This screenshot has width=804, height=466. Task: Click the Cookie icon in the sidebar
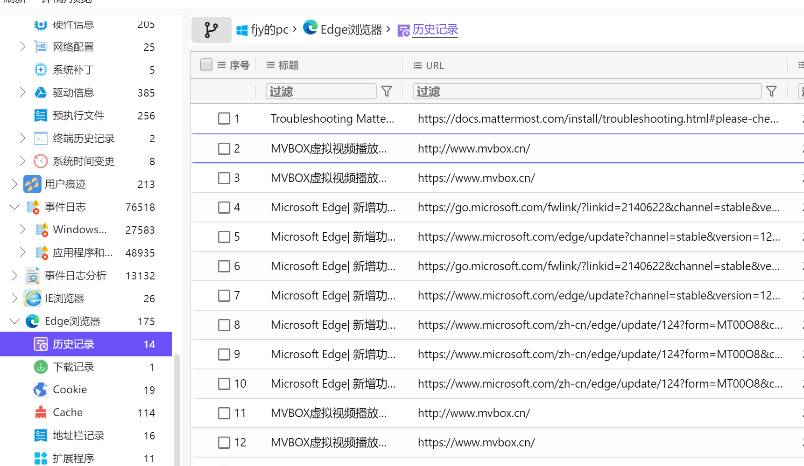(41, 389)
